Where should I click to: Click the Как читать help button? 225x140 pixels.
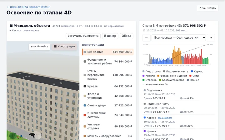(x=207, y=8)
